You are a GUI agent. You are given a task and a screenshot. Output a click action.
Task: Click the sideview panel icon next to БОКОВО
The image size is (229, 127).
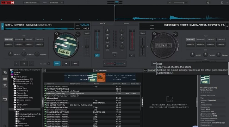pyautogui.click(x=145, y=71)
